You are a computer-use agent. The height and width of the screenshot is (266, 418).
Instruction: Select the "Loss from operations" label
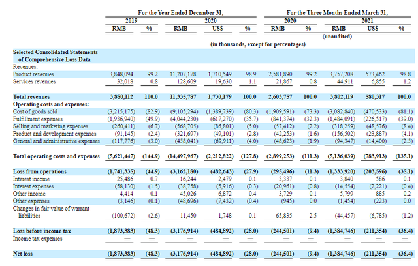click(40, 171)
